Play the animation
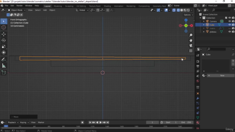The width and height of the screenshot is (235, 132). (101, 122)
